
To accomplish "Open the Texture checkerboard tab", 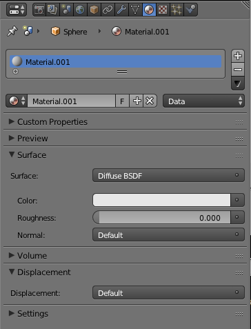I will coord(163,10).
